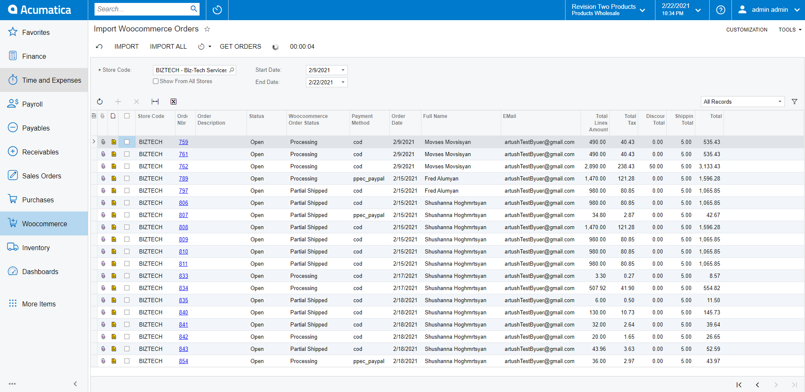Open the Sales Orders workspace icon
The width and height of the screenshot is (805, 392).
click(13, 175)
